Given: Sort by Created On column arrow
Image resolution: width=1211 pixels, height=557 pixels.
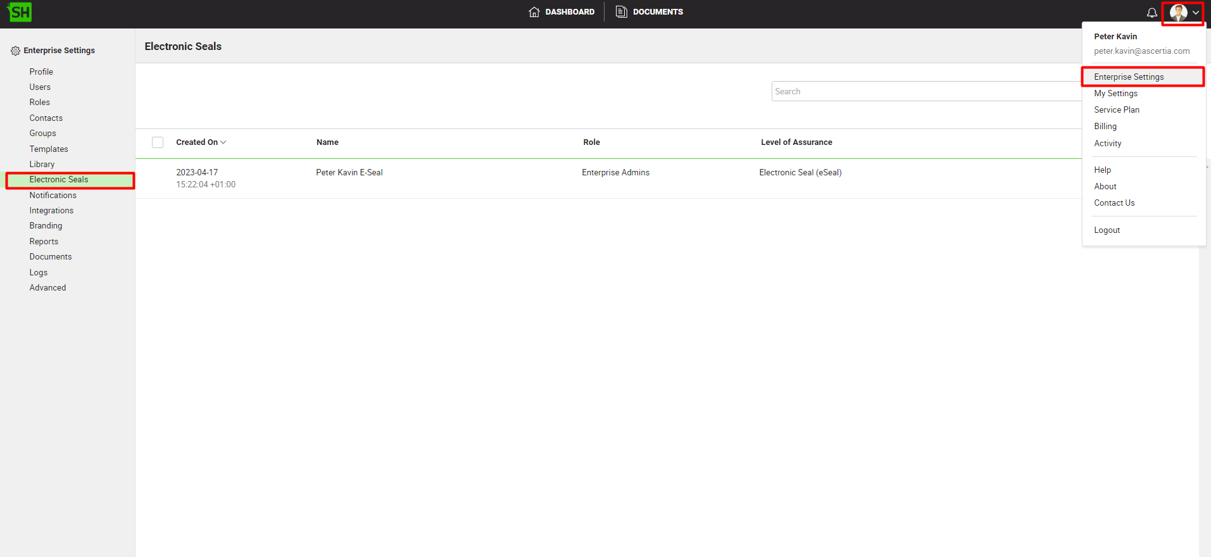Looking at the screenshot, I should (223, 142).
